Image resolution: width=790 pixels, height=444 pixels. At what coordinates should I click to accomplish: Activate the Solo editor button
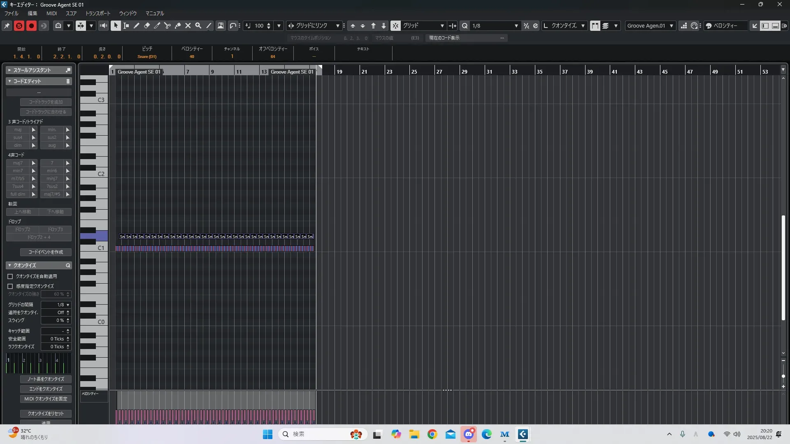click(x=19, y=25)
